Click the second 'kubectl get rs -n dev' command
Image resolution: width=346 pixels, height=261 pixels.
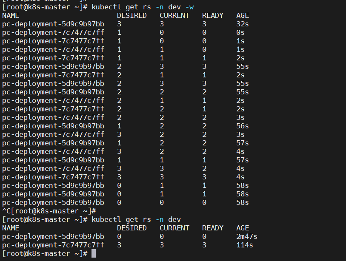pyautogui.click(x=136, y=220)
